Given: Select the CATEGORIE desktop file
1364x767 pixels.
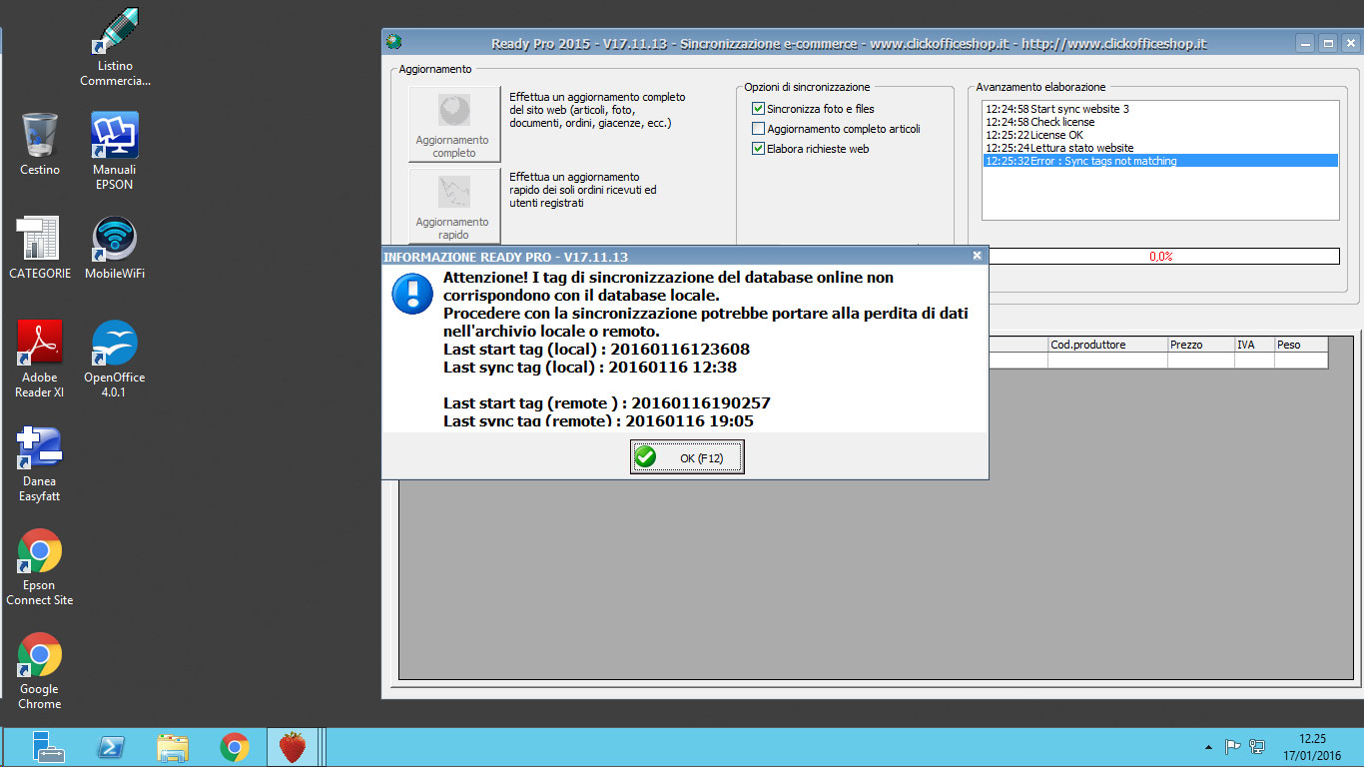Looking at the screenshot, I should (x=40, y=248).
